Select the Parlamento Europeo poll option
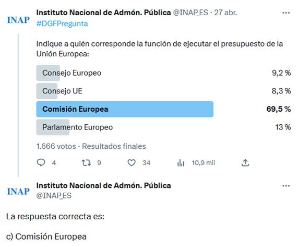 coord(163,127)
